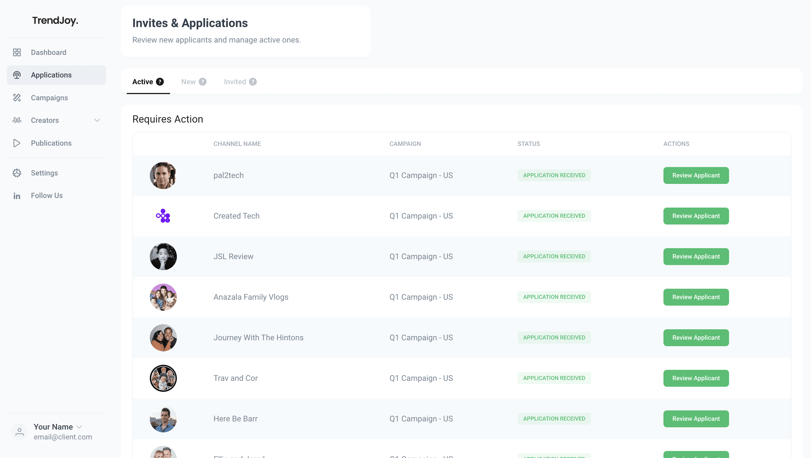Click the Here Be Barr channel name

point(235,419)
